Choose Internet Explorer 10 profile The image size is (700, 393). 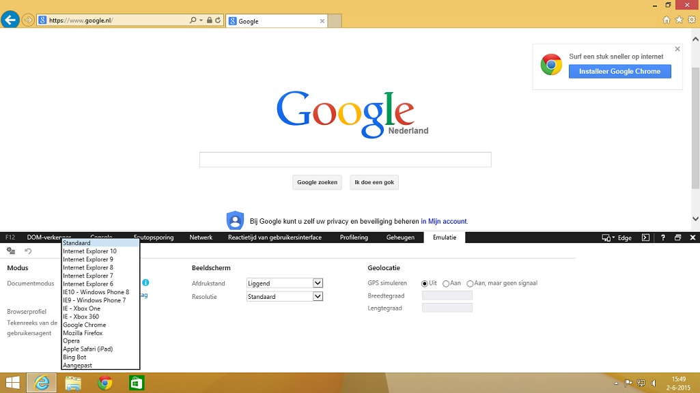(x=100, y=251)
